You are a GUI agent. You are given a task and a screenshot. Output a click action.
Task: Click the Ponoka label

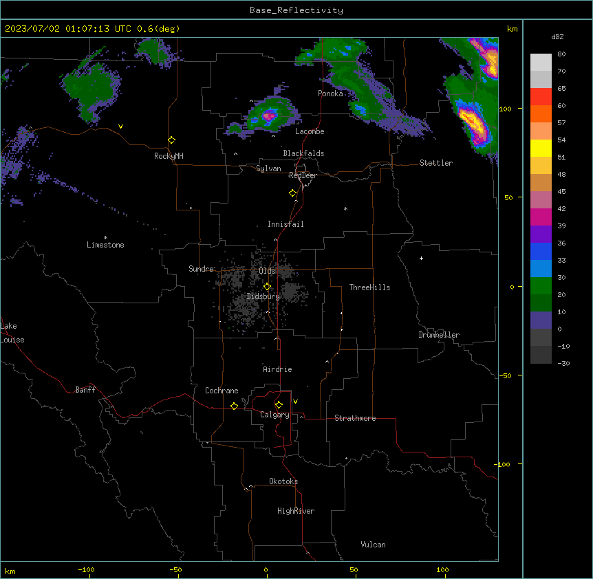(x=330, y=94)
